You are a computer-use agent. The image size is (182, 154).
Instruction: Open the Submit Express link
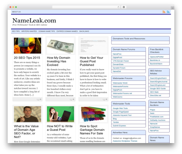point(119,126)
